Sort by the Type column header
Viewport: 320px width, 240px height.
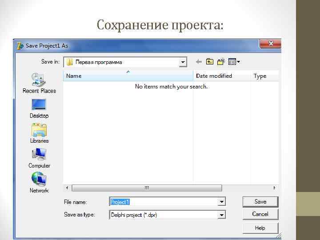pos(265,76)
